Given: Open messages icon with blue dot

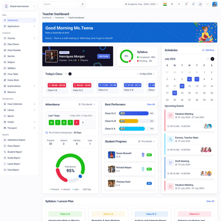Looking at the screenshot, I should [x=193, y=4].
